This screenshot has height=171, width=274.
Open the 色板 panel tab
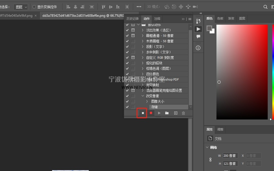(x=220, y=18)
